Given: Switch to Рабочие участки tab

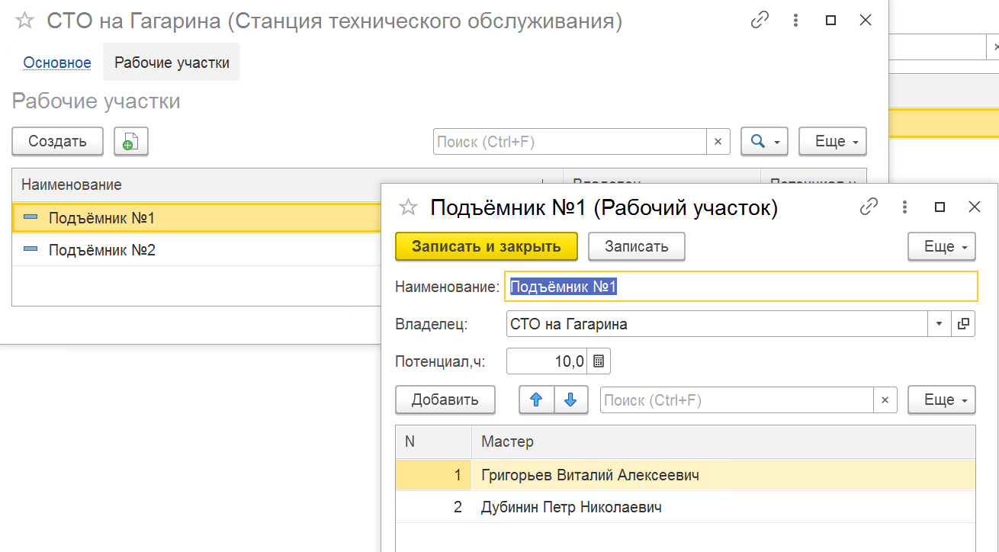Looking at the screenshot, I should pos(172,63).
